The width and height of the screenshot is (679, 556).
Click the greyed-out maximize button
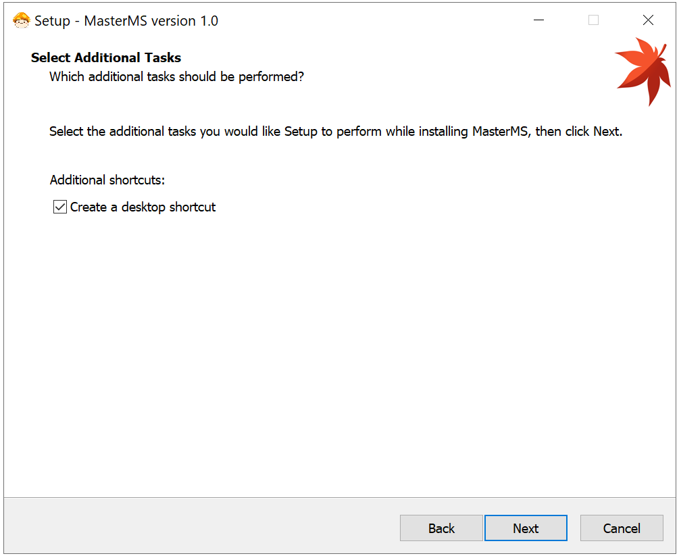pyautogui.click(x=593, y=20)
